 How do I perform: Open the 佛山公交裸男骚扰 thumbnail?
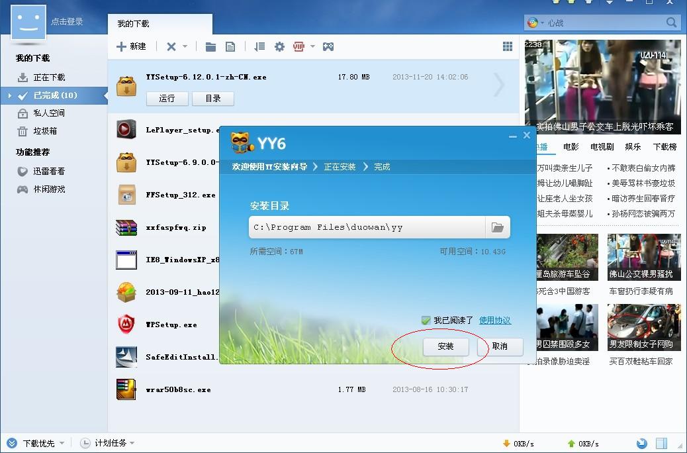tap(644, 258)
